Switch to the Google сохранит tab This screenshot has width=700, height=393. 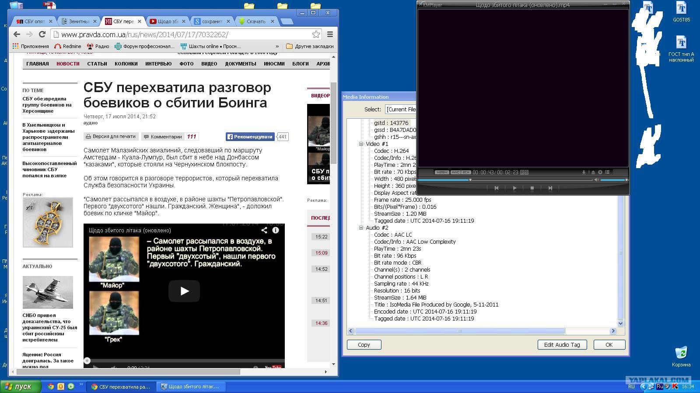(212, 21)
